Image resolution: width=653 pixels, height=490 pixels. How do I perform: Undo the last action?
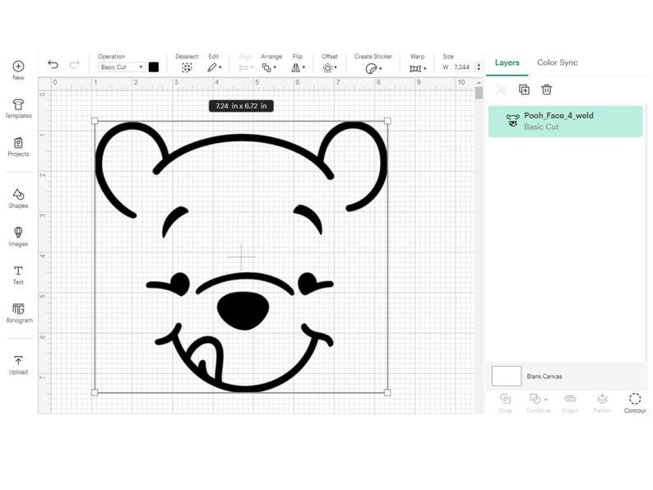coord(53,64)
